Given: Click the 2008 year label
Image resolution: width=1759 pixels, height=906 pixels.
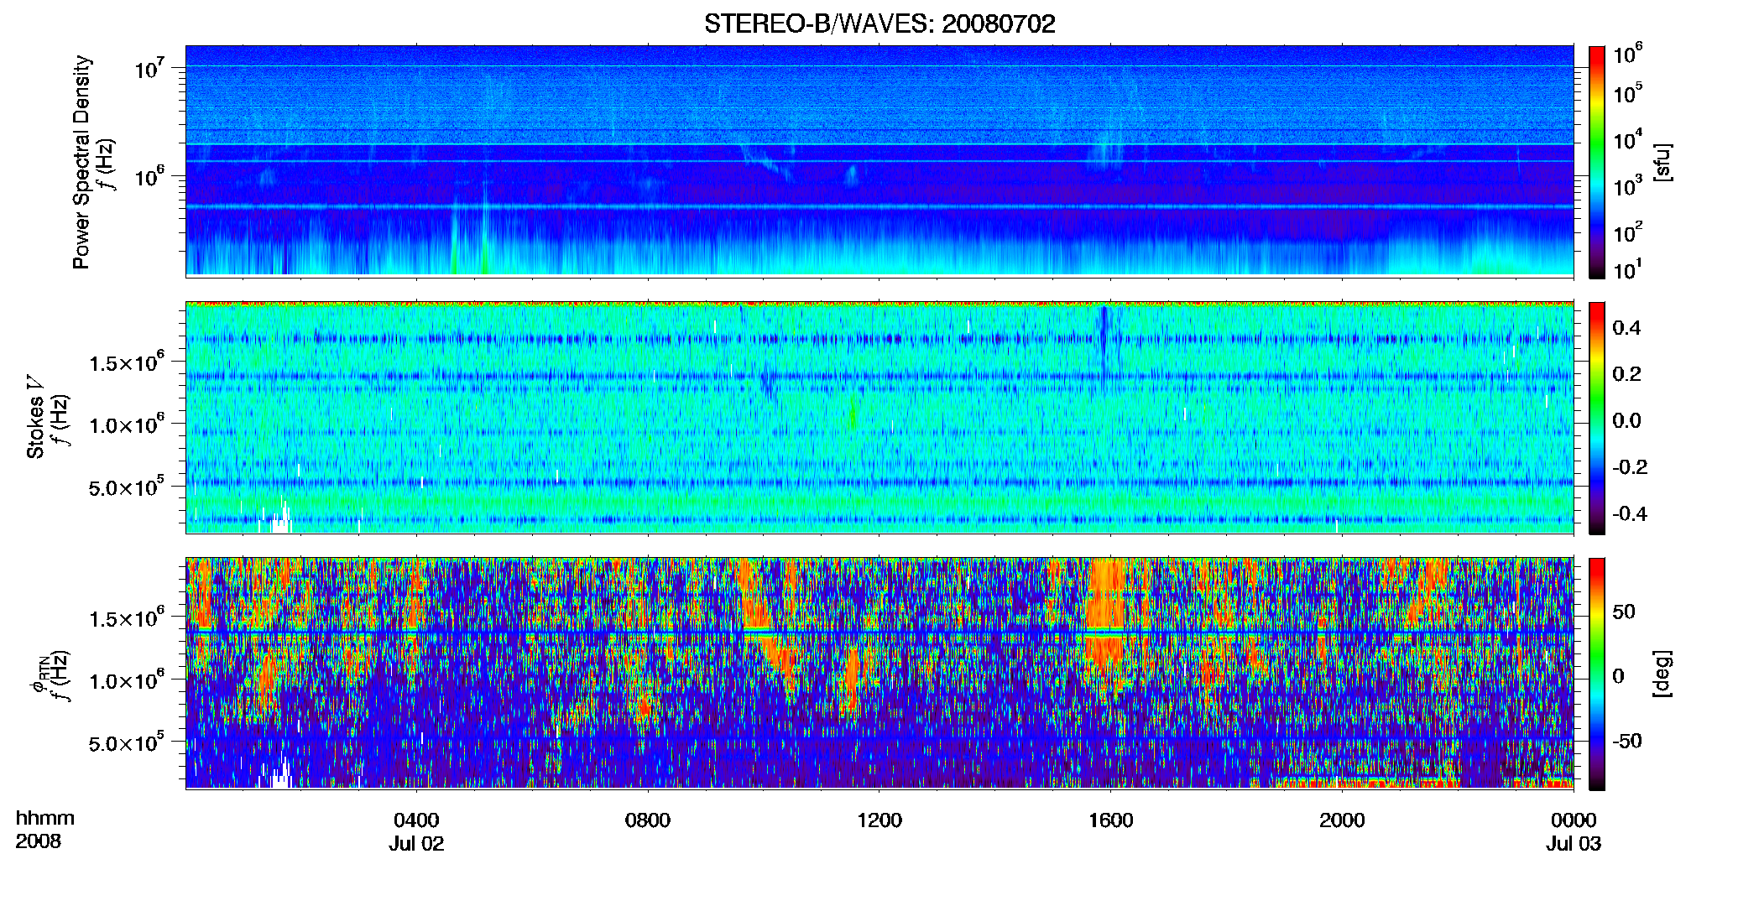Looking at the screenshot, I should [39, 841].
